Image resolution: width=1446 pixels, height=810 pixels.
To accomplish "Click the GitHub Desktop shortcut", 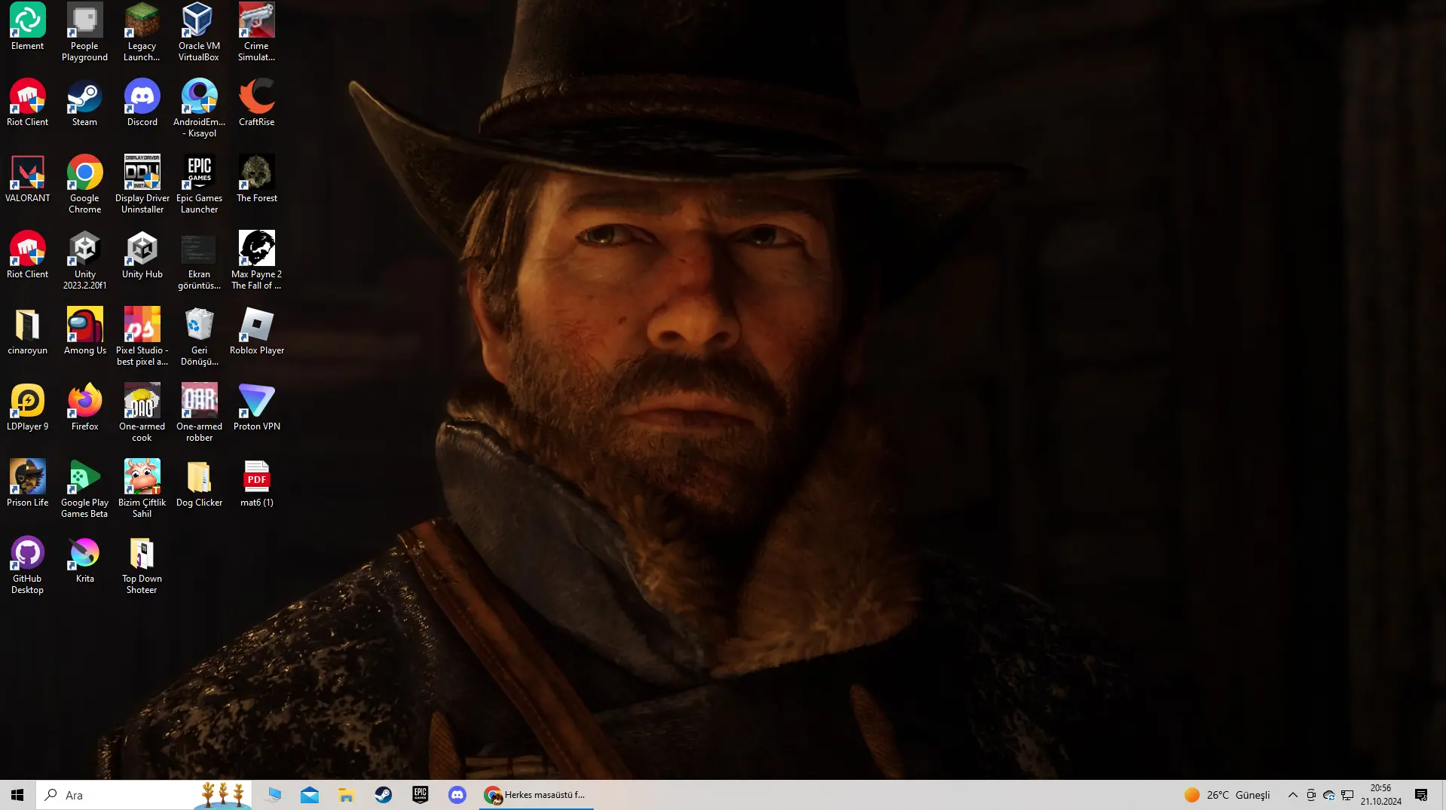I will coord(28,565).
